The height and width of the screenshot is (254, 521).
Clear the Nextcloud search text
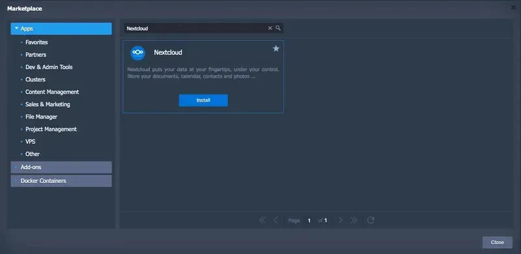click(270, 28)
